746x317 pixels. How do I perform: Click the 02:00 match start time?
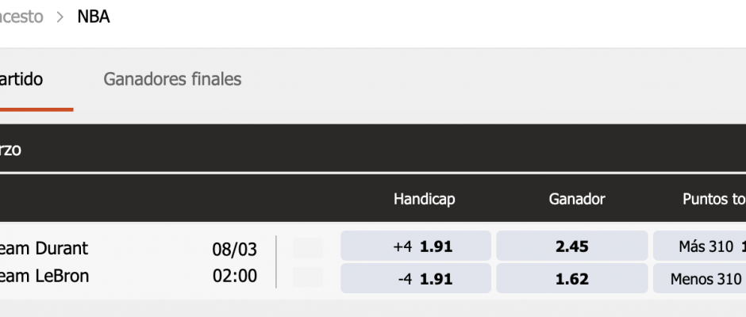point(235,276)
